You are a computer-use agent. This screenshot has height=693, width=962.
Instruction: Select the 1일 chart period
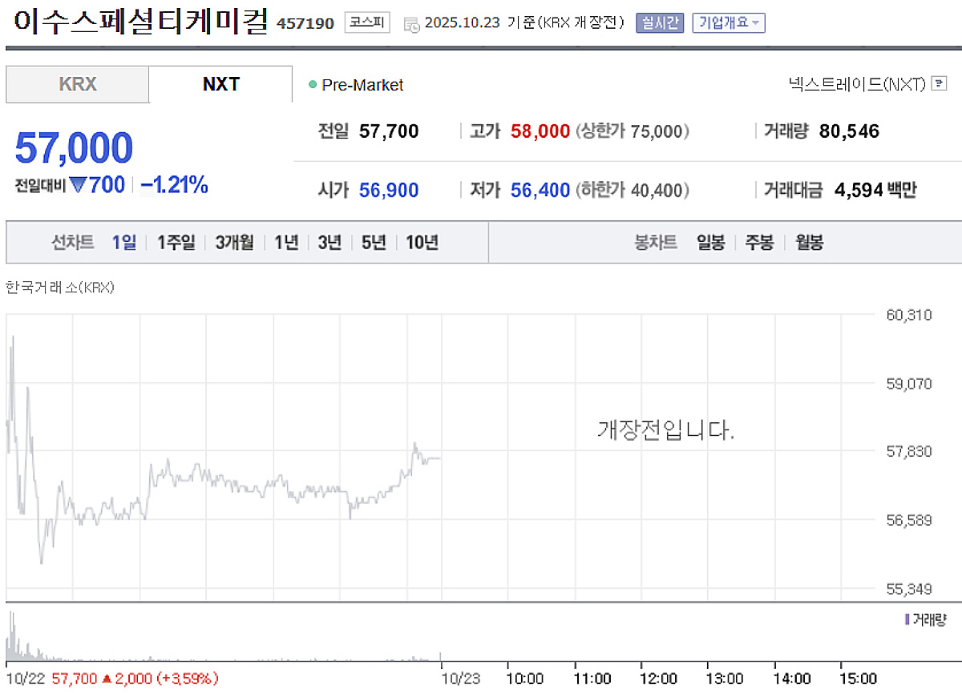pyautogui.click(x=123, y=242)
